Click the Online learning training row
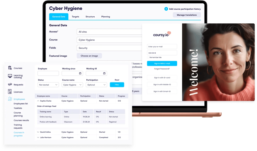 (x=81, y=117)
